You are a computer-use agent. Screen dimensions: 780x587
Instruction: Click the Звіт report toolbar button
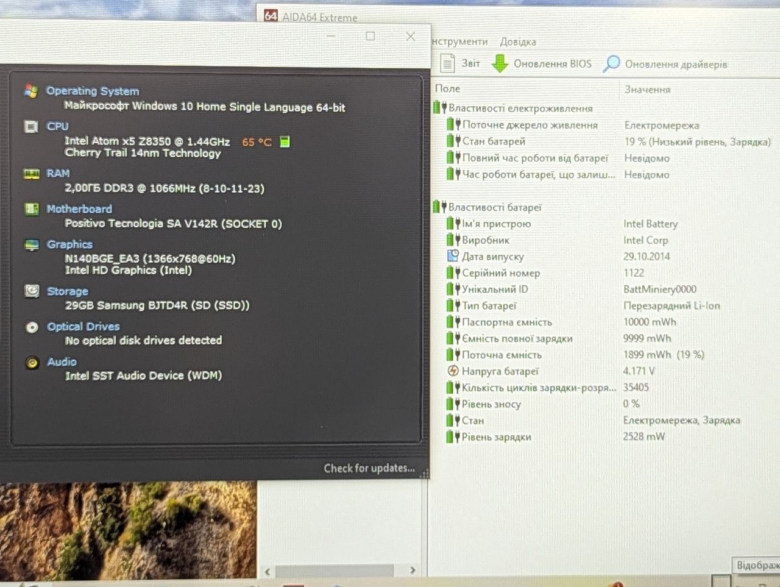[x=461, y=63]
